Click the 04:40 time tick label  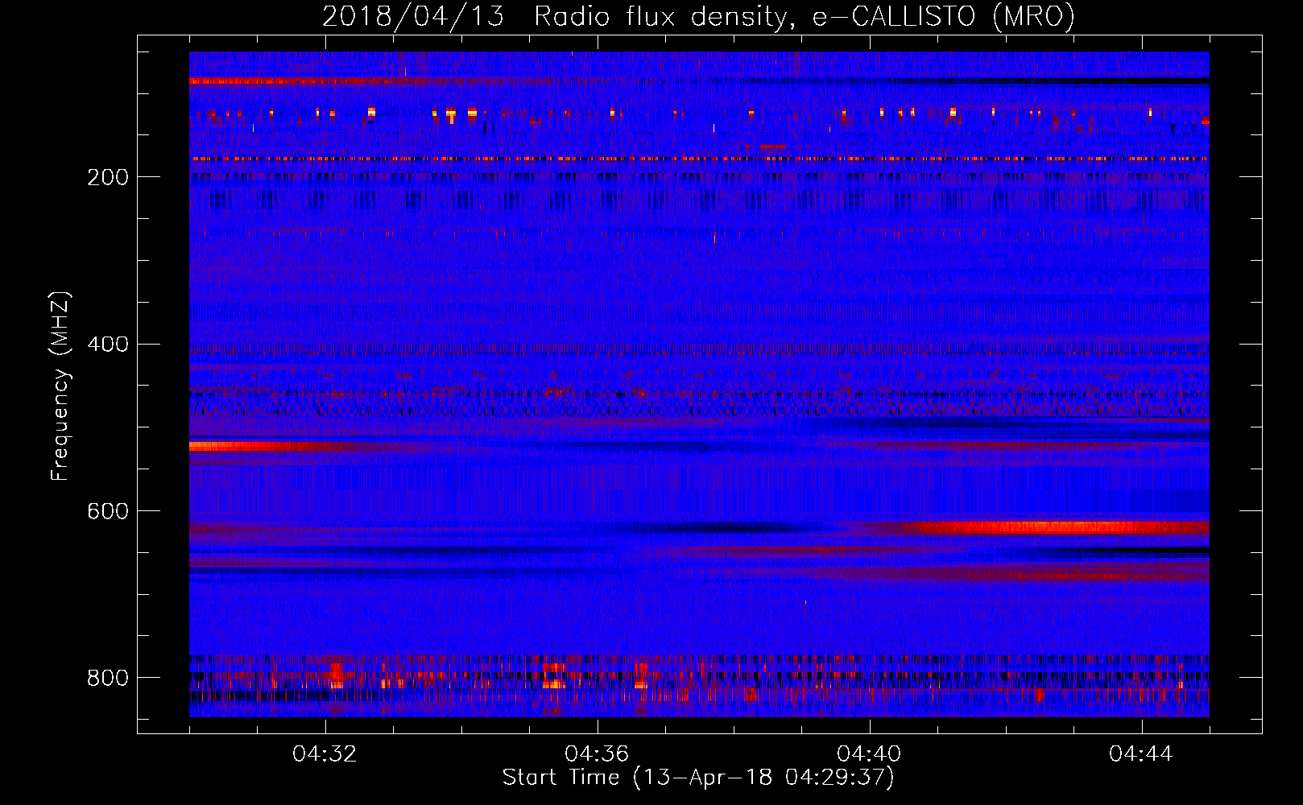pos(870,754)
